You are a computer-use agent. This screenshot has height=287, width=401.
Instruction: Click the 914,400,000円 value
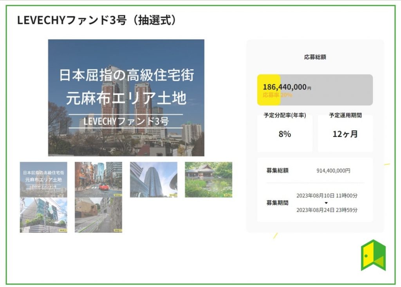point(333,171)
